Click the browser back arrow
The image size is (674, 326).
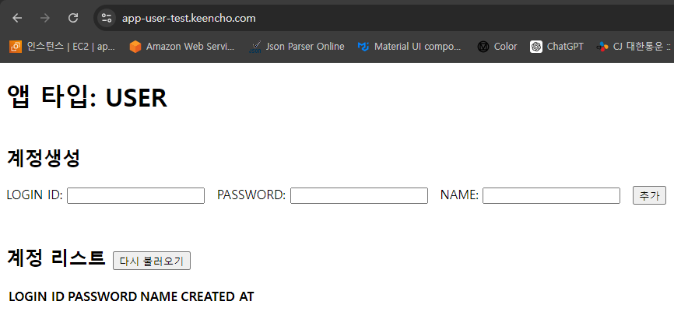pyautogui.click(x=17, y=18)
